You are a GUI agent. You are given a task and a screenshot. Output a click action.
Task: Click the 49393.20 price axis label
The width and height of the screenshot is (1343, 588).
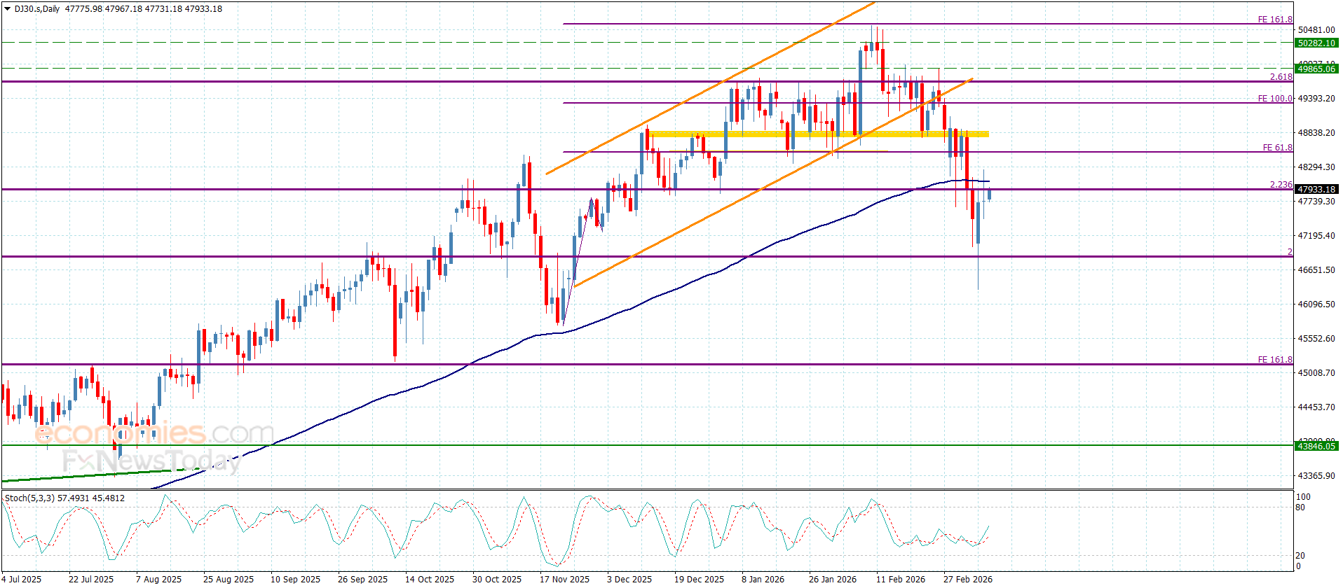[x=1316, y=99]
